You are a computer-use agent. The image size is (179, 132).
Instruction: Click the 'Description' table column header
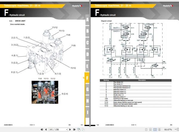[142, 80]
